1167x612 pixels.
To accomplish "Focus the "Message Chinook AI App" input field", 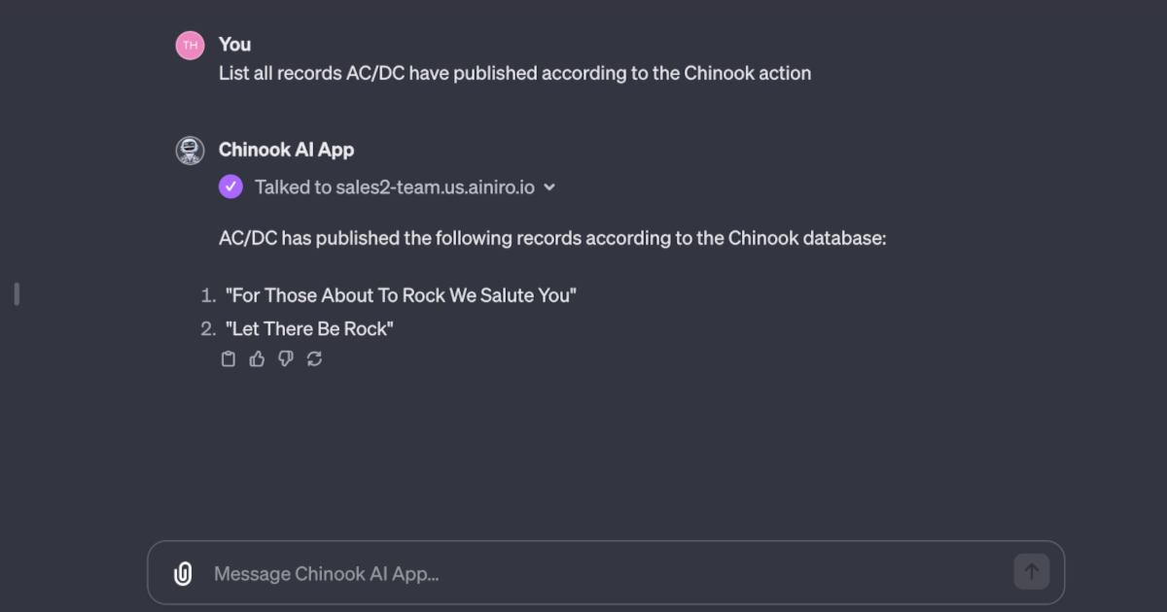I will (603, 573).
